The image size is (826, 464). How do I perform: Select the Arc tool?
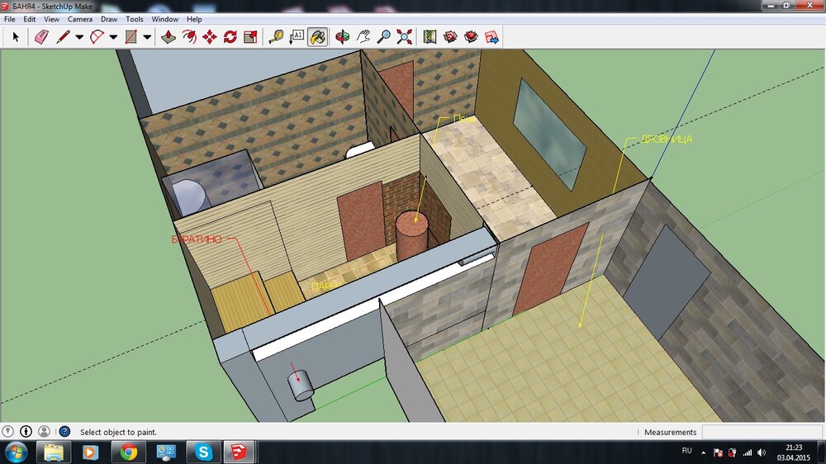tap(97, 37)
